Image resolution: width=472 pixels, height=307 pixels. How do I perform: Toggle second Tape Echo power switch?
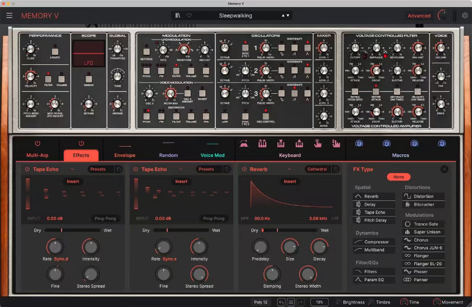click(136, 169)
